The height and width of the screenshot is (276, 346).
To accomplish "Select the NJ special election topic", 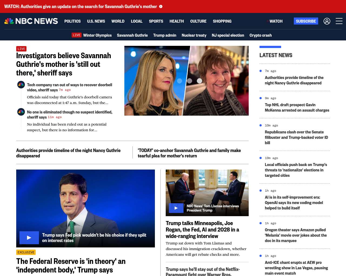I will pyautogui.click(x=228, y=35).
